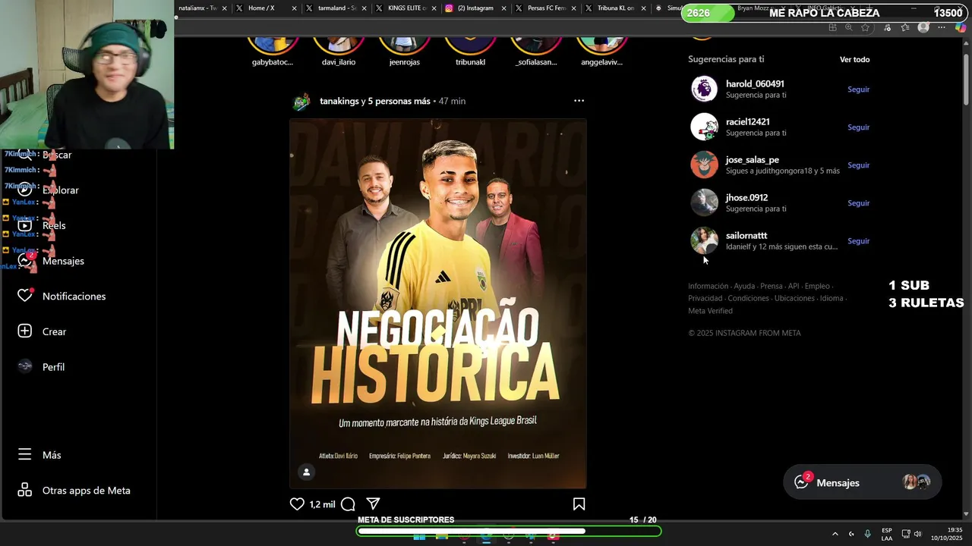Open jeenrojas story

(x=404, y=49)
